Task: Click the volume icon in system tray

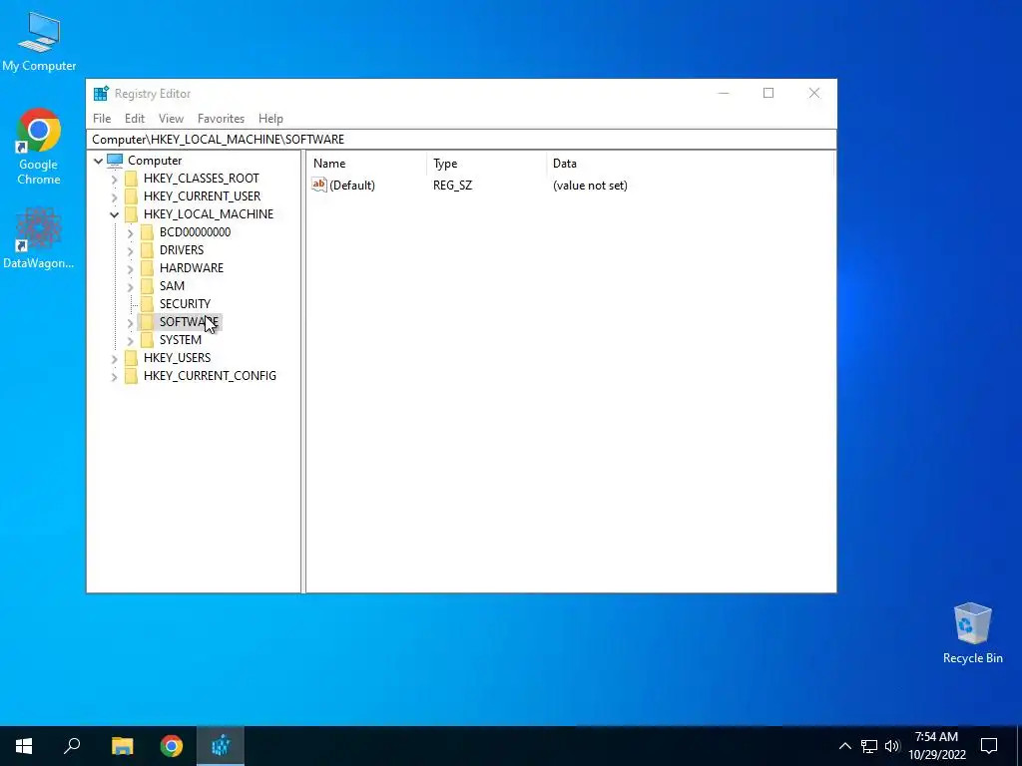Action: [891, 746]
